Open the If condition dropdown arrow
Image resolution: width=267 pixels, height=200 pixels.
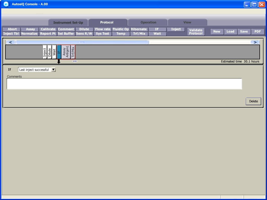click(53, 70)
